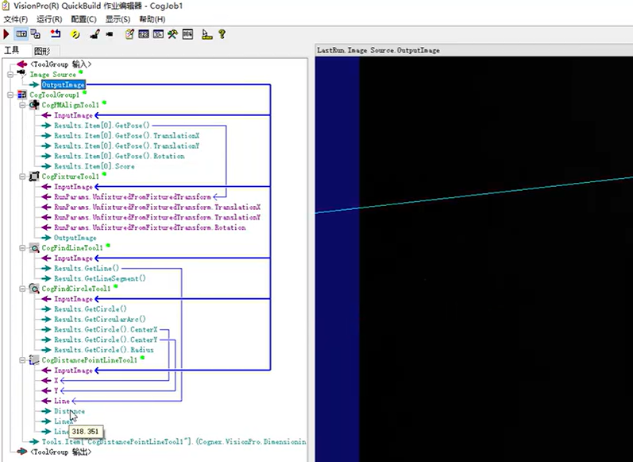This screenshot has width=633, height=462.
Task: Click the second blue numeric panel icon
Action: click(x=158, y=34)
